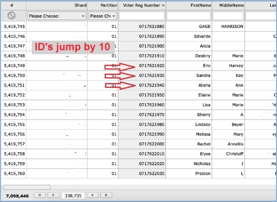
Task: Select row 5,419,757 for Rachel
Action: (x=14, y=144)
